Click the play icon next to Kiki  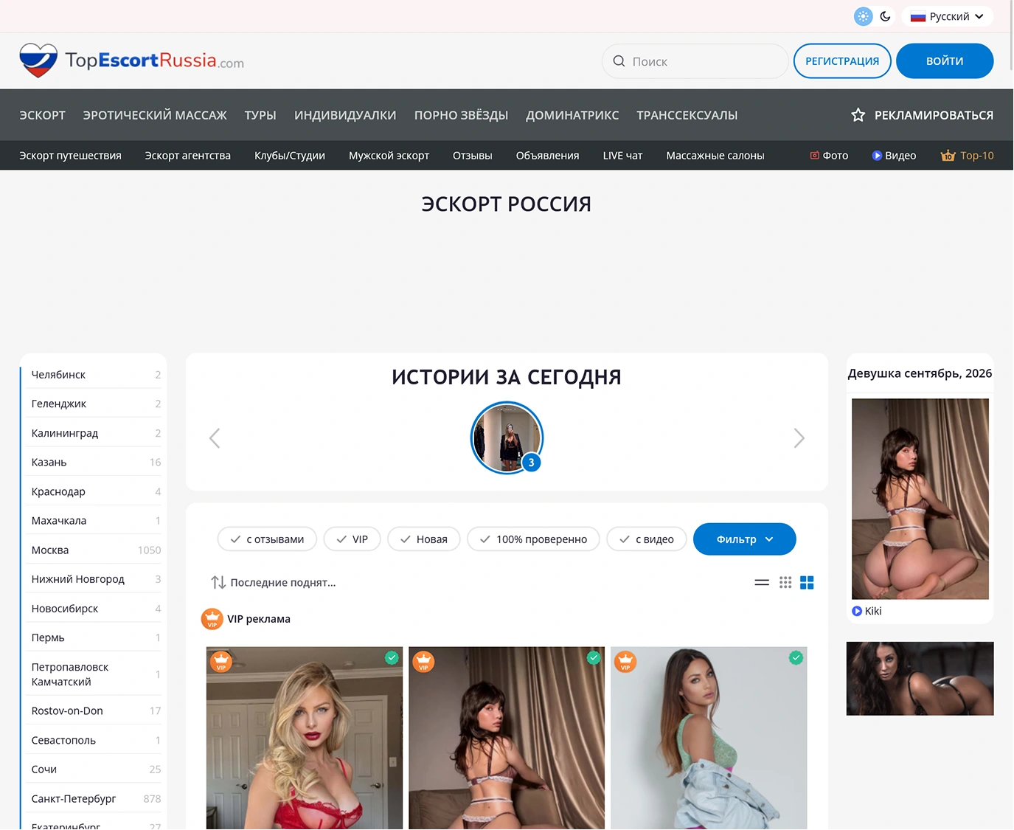tap(857, 611)
